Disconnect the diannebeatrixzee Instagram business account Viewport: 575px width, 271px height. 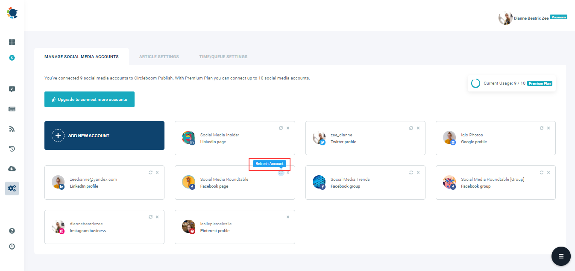tap(157, 217)
